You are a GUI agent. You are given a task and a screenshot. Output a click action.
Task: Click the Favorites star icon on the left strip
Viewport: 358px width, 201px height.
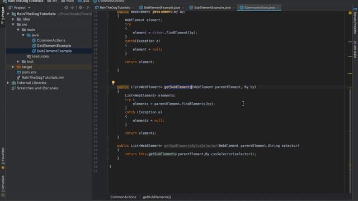(x=3, y=167)
